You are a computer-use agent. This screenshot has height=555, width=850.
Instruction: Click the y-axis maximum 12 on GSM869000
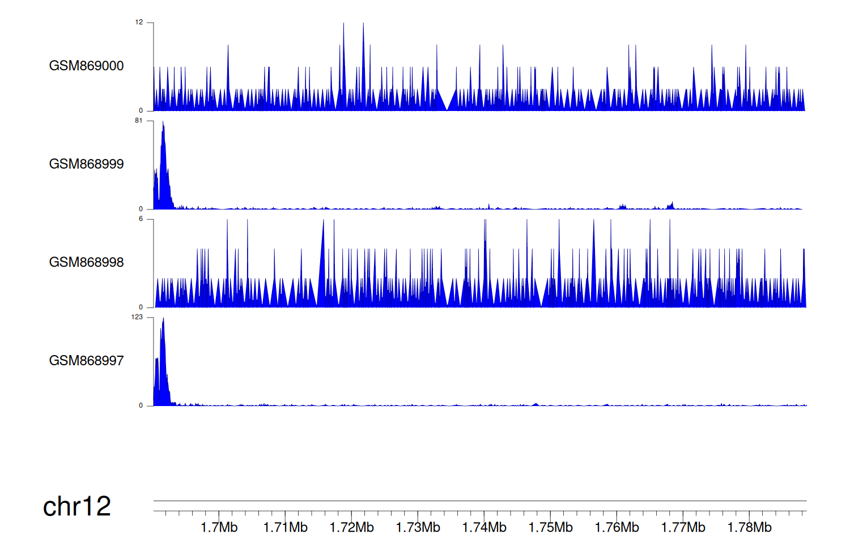click(x=139, y=23)
